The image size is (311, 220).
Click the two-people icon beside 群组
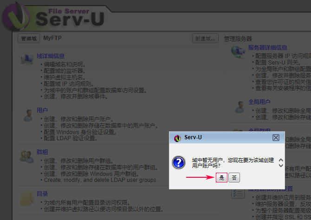click(x=27, y=157)
